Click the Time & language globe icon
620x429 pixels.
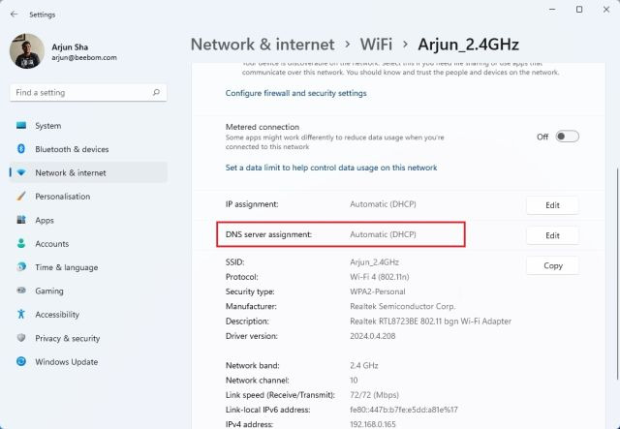[21, 267]
